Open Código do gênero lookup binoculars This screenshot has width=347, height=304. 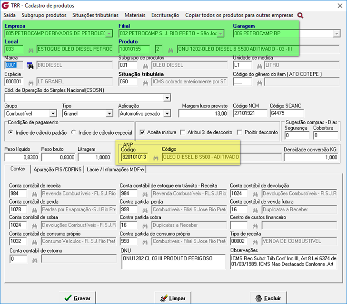pos(259,83)
